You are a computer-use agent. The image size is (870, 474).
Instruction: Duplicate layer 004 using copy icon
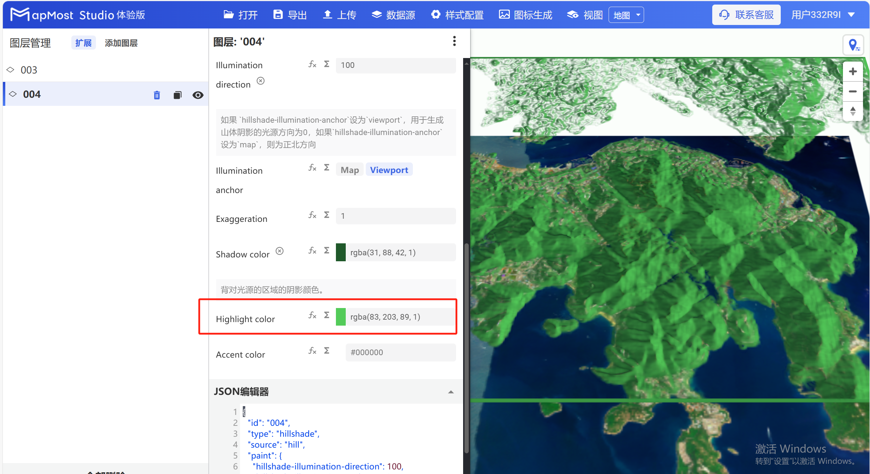coord(177,95)
